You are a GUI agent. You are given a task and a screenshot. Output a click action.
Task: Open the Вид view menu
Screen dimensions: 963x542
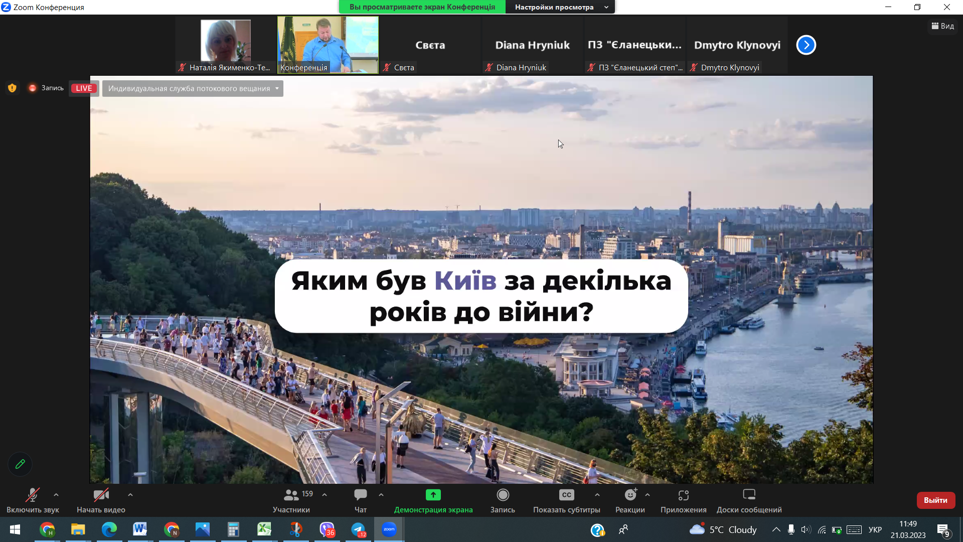(943, 26)
